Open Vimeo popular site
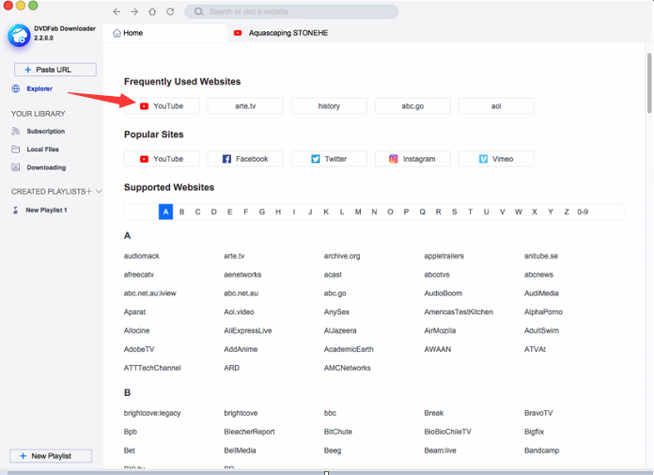The image size is (654, 475). (496, 159)
